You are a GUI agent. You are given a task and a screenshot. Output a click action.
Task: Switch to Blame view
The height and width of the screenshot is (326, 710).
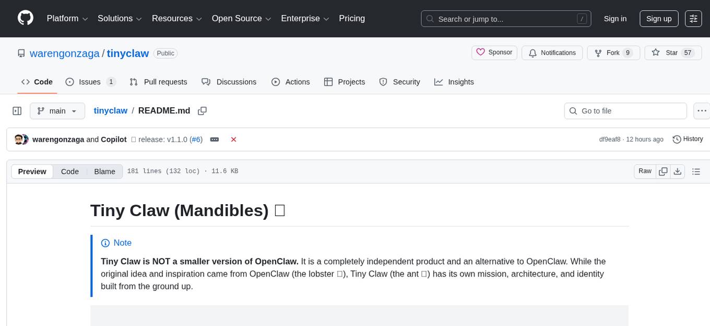(x=104, y=171)
